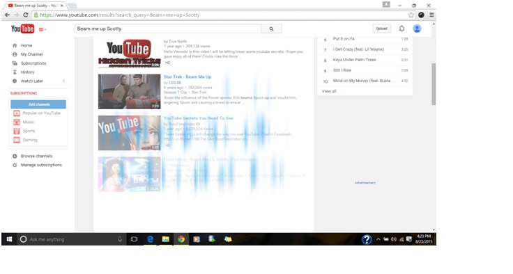
Task: Open the notifications bell
Action: (x=401, y=29)
